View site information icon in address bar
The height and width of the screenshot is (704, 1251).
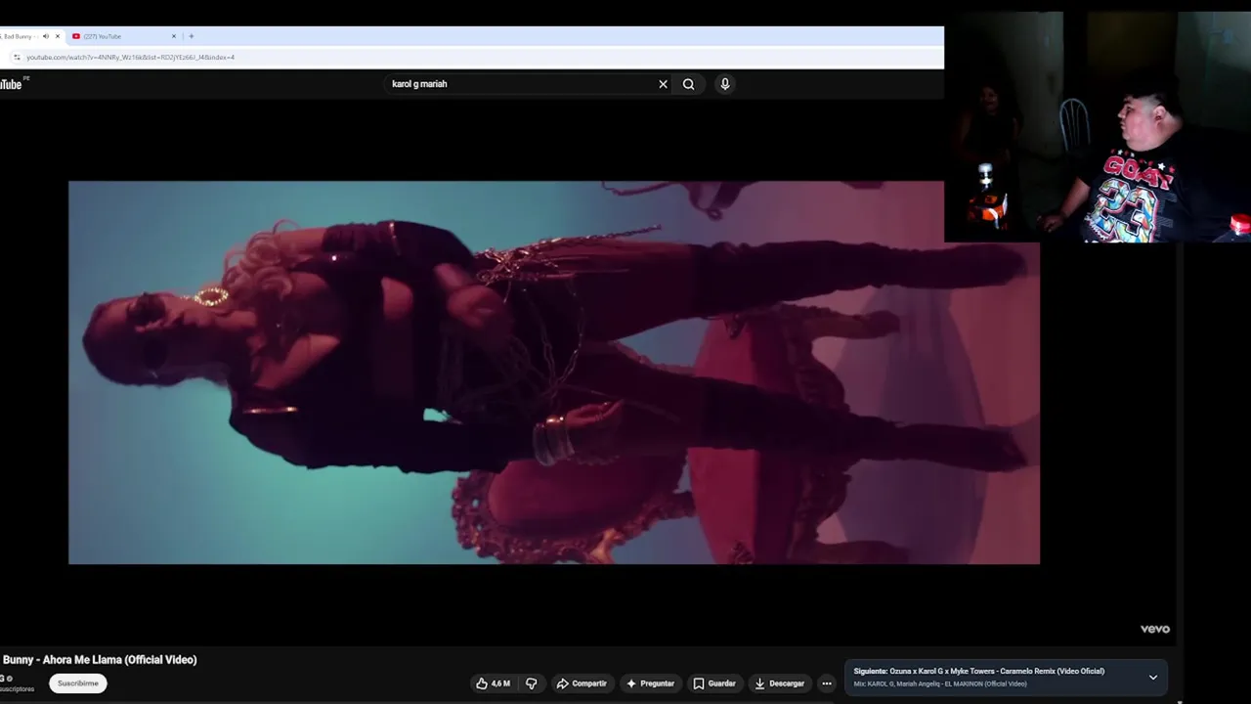point(17,57)
